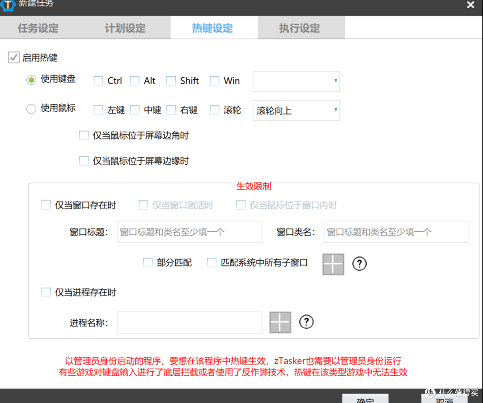Screen dimensions: 483x403
Task: Click the 取消 button
Action: click(x=444, y=399)
